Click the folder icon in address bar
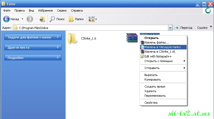 (16, 28)
